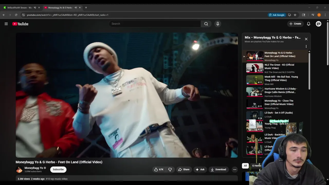Open the account avatar menu

pyautogui.click(x=318, y=24)
